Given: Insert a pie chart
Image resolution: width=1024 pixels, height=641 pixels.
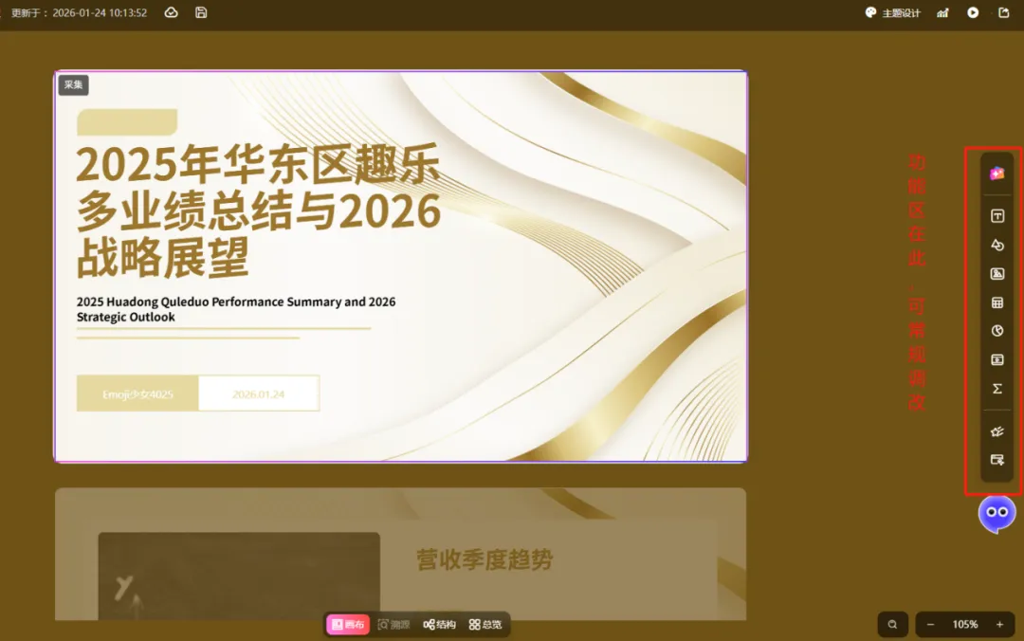Looking at the screenshot, I should pyautogui.click(x=997, y=331).
